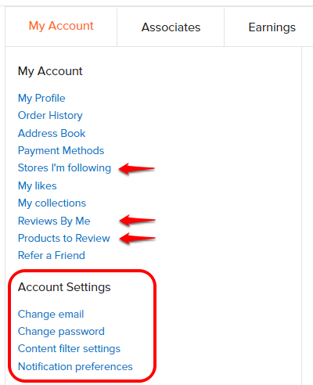Open Stores I'm following
This screenshot has width=313, height=385.
pyautogui.click(x=64, y=168)
